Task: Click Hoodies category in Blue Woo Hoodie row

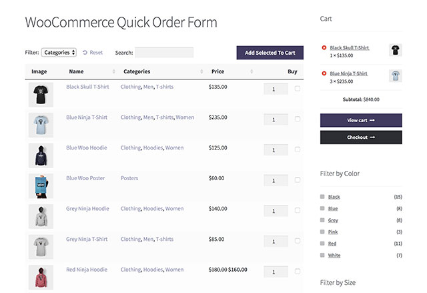Action: (153, 148)
